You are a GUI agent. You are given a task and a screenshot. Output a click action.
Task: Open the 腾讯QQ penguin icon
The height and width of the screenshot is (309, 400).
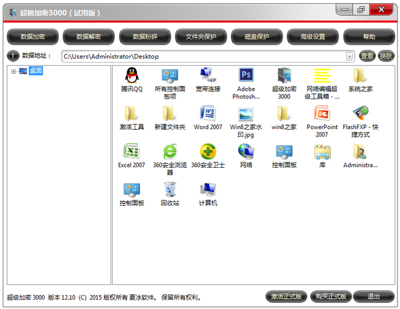click(131, 77)
